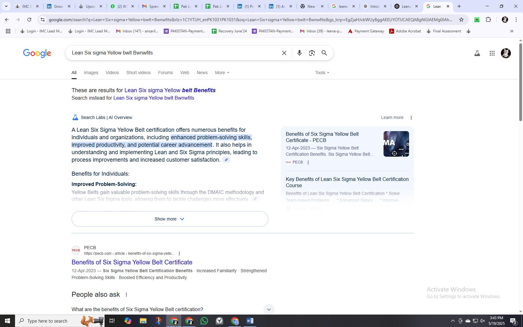Screen dimensions: 523x327
Task: Click the PECB card thumbnail image
Action: point(396,144)
